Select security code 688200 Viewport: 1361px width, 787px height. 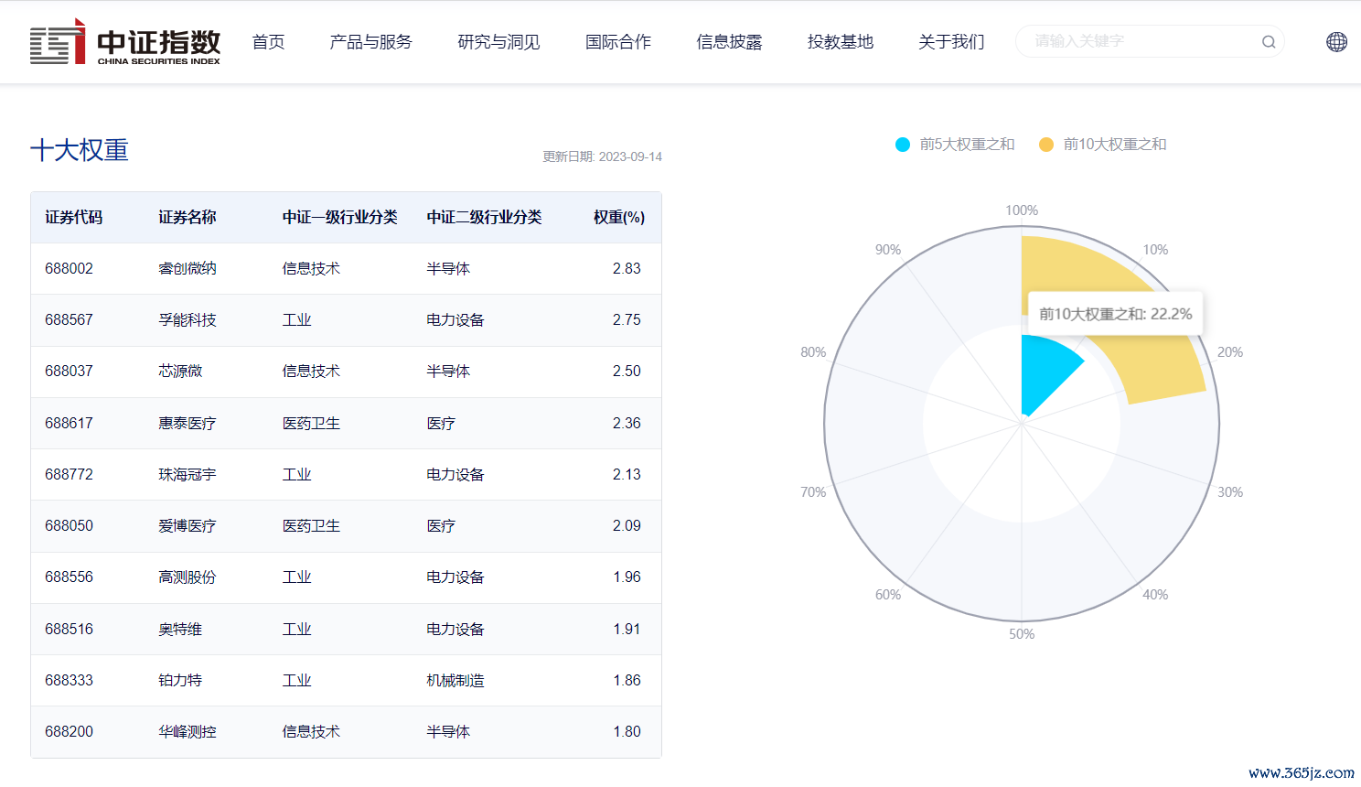pyautogui.click(x=69, y=732)
